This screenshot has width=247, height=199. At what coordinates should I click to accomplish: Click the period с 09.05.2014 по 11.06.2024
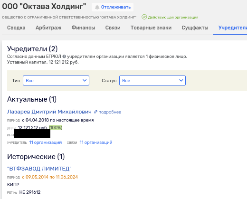pos(50,177)
